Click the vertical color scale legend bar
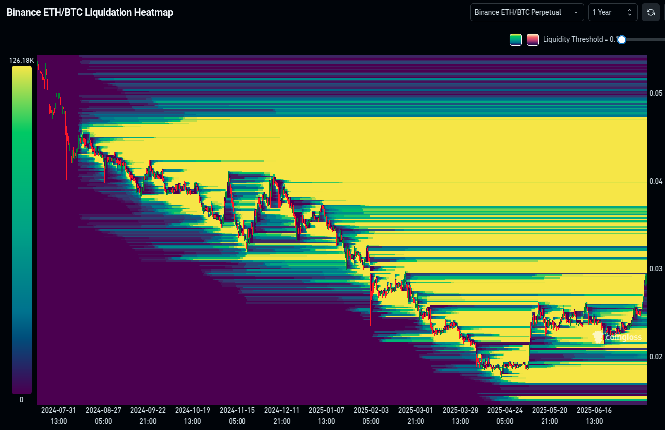 pyautogui.click(x=22, y=230)
